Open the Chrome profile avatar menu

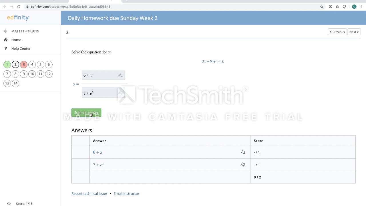click(354, 7)
